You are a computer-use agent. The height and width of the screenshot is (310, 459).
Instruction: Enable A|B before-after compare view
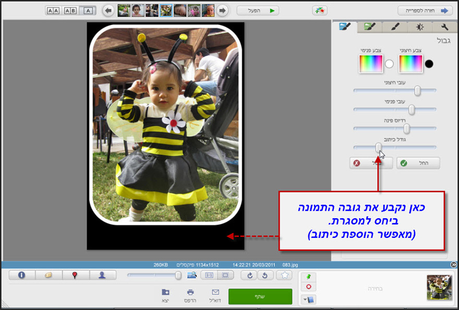coord(70,10)
